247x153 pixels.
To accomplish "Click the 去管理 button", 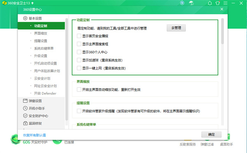I will [x=176, y=28].
